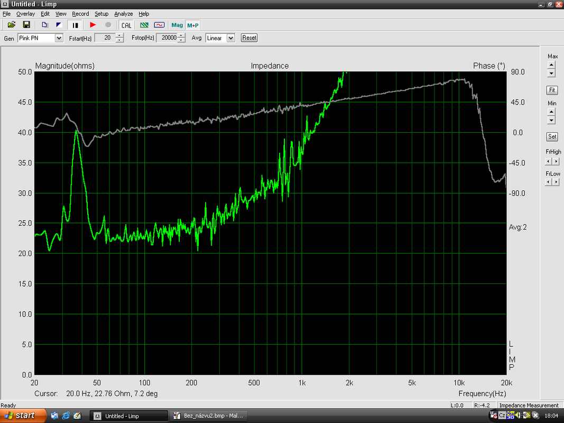The image size is (564, 423).
Task: Click the Limp application icon in title bar
Action: tap(5, 4)
